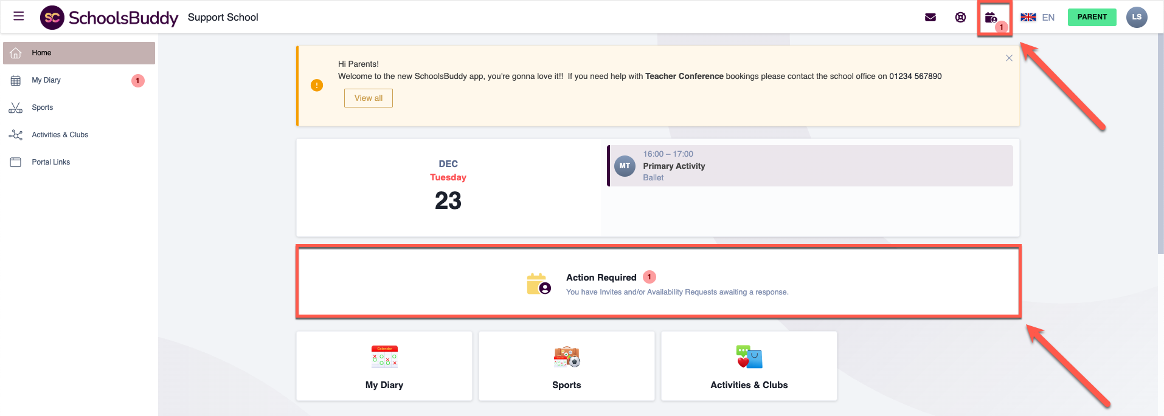
Task: Click the My Diary calendar tile icon
Action: click(384, 357)
